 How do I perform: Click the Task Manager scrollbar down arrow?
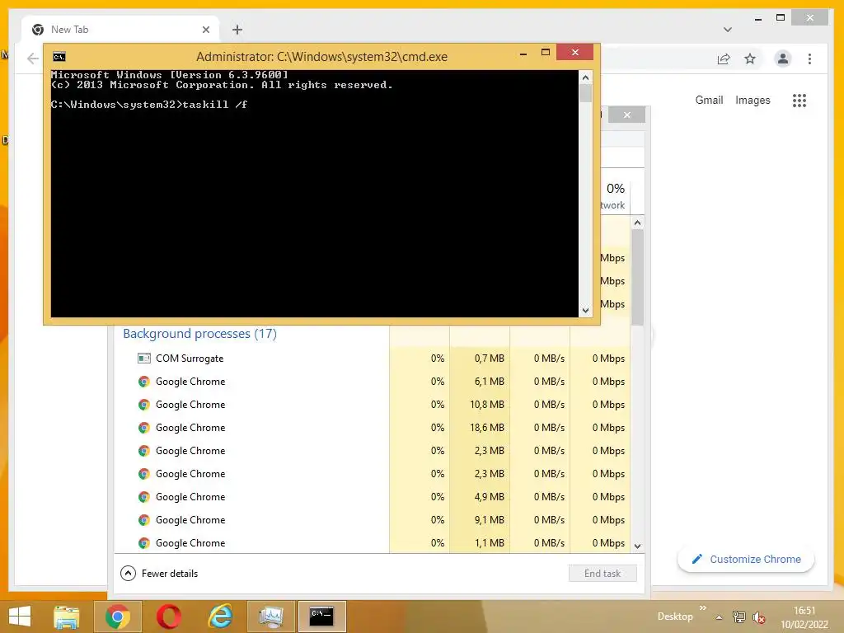point(637,546)
